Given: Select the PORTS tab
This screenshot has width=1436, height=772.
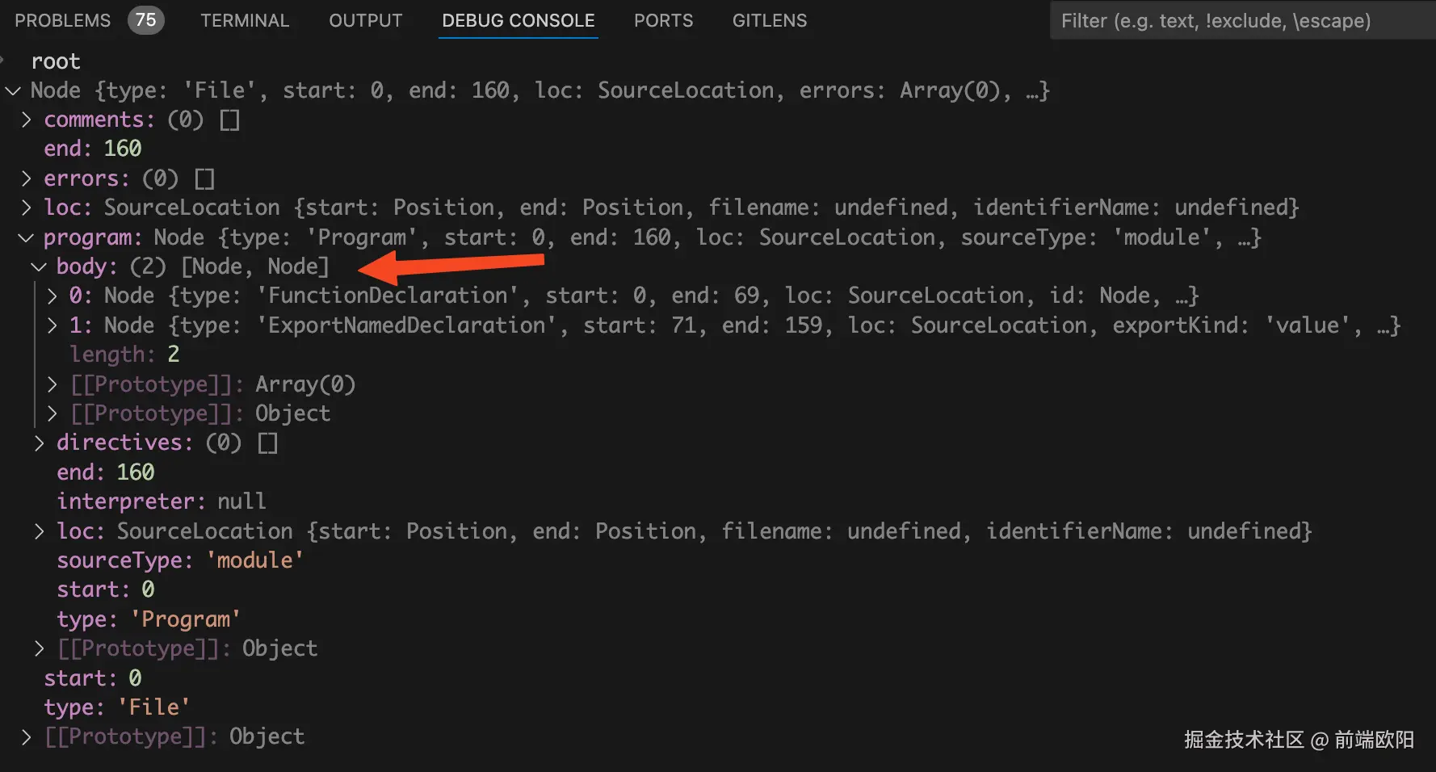Looking at the screenshot, I should tap(663, 20).
